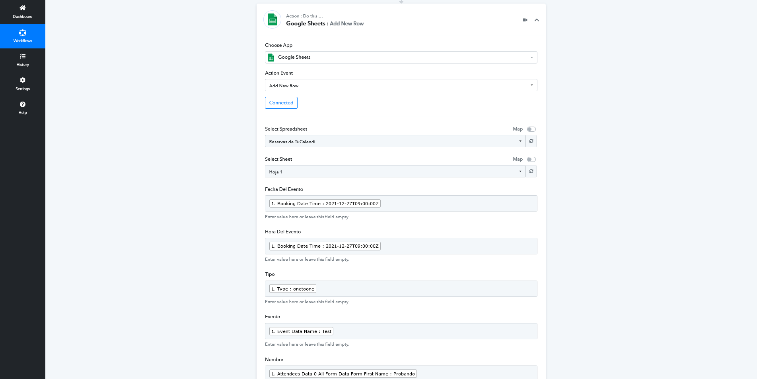Open the Action Event dropdown
Screen dimensions: 757x379
(x=401, y=85)
